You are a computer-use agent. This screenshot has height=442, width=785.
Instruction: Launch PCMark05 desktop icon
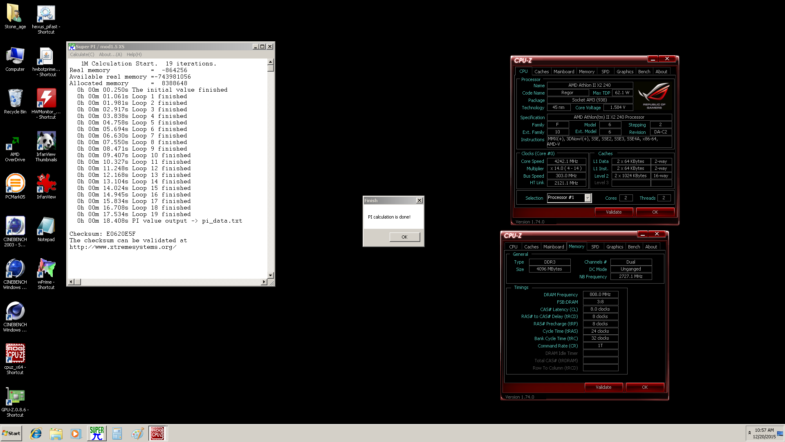click(x=15, y=186)
